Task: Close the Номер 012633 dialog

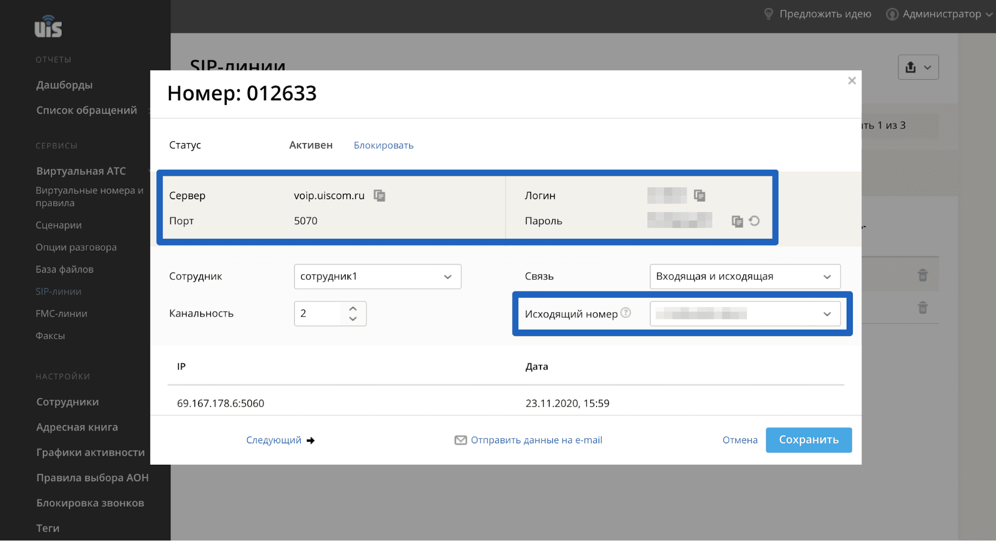Action: [x=852, y=81]
